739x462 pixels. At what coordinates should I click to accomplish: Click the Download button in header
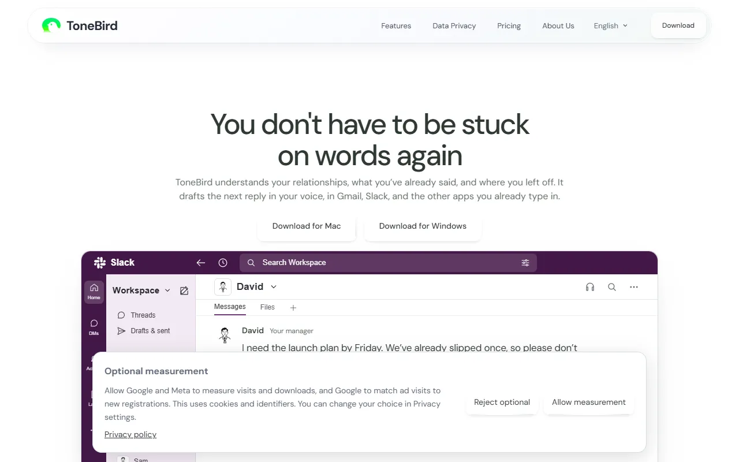pos(678,25)
